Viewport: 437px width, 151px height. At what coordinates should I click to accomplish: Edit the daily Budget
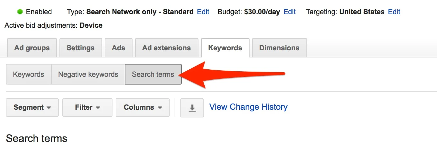pyautogui.click(x=290, y=12)
